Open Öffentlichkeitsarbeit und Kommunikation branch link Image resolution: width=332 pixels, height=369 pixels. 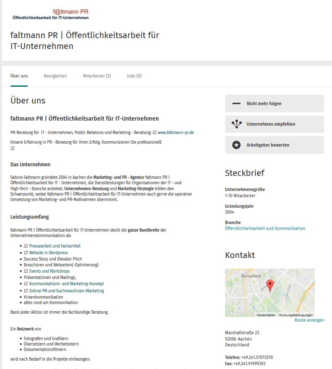click(x=265, y=228)
